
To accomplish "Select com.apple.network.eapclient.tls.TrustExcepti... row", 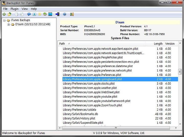I will pyautogui.click(x=120, y=53).
